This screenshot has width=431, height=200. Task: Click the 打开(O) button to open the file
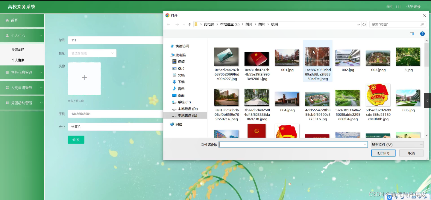383,153
